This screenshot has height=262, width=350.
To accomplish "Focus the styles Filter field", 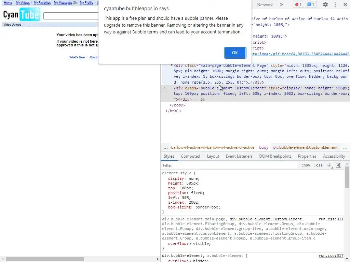I will [x=230, y=165].
